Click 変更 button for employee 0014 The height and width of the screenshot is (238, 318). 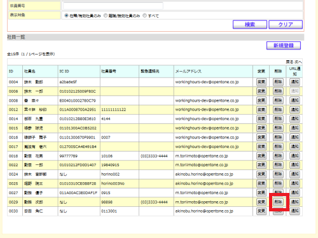261,119
